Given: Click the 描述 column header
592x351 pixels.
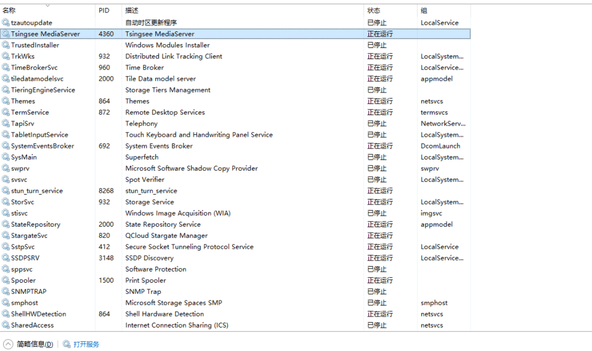Looking at the screenshot, I should point(132,10).
